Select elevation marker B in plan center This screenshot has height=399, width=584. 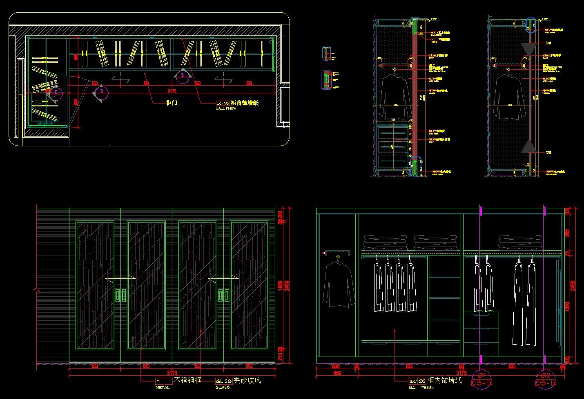(x=183, y=75)
